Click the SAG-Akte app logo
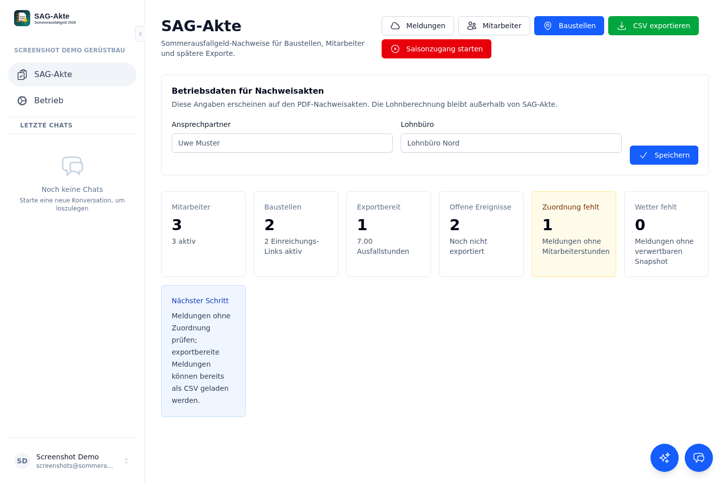This screenshot has height=484, width=725. click(22, 18)
